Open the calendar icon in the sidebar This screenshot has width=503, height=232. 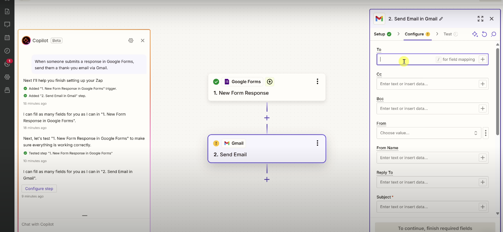point(7,37)
